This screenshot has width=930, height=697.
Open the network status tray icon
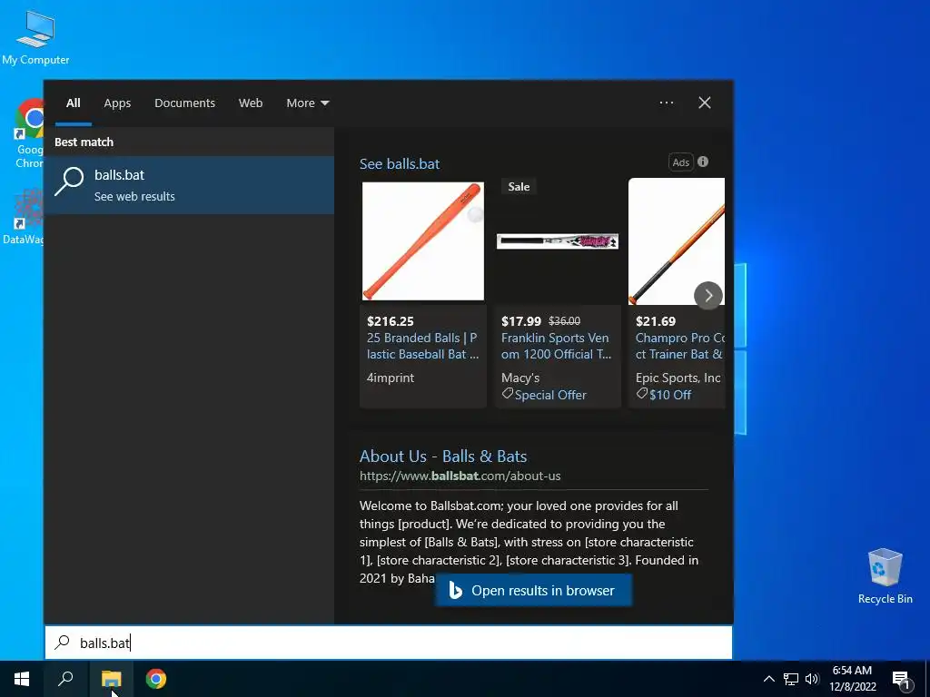tap(791, 679)
